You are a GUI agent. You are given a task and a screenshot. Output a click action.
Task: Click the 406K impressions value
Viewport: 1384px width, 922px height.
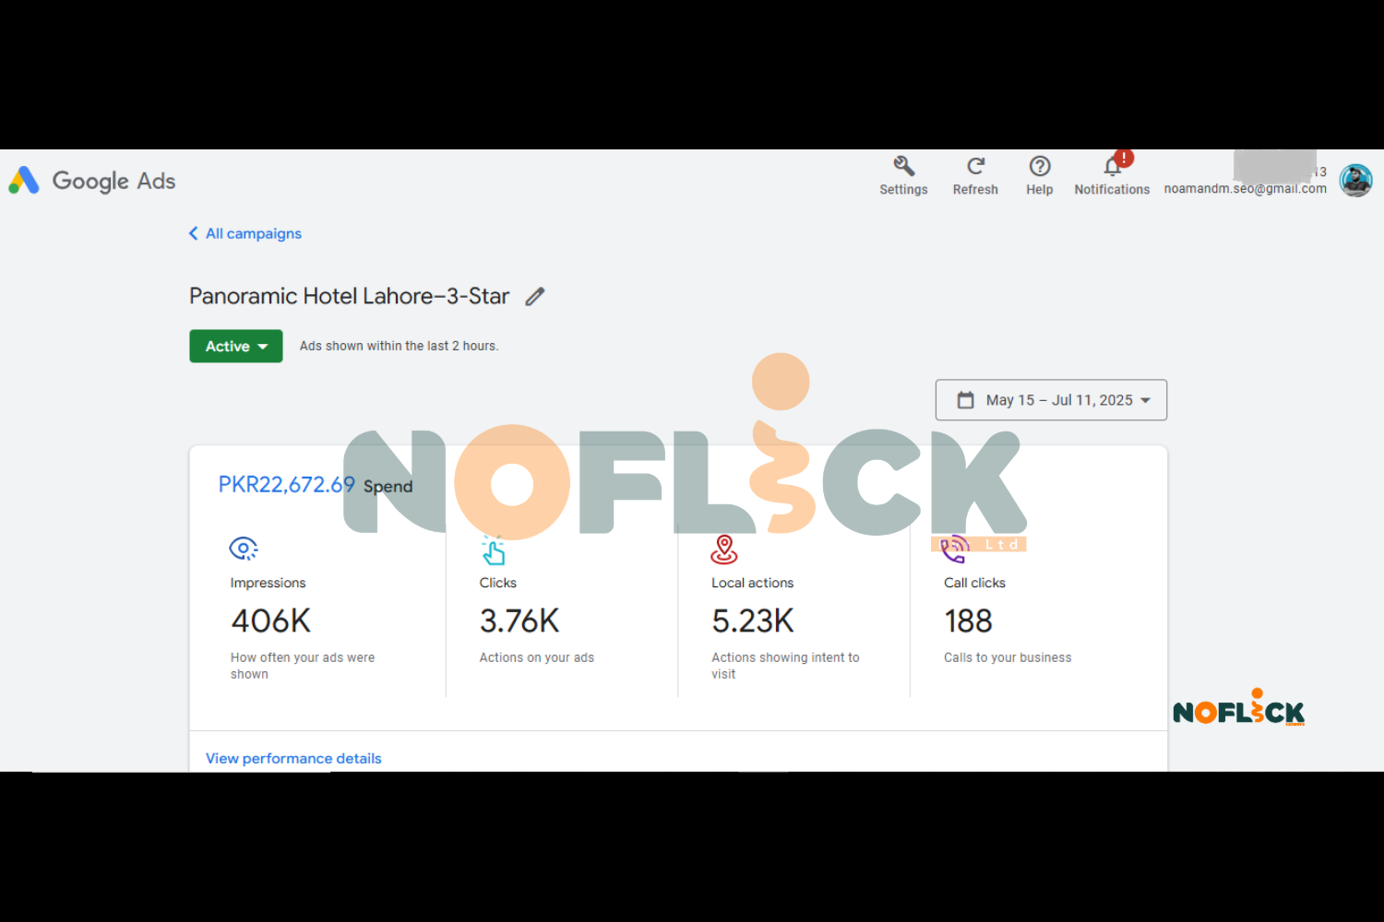(x=271, y=621)
